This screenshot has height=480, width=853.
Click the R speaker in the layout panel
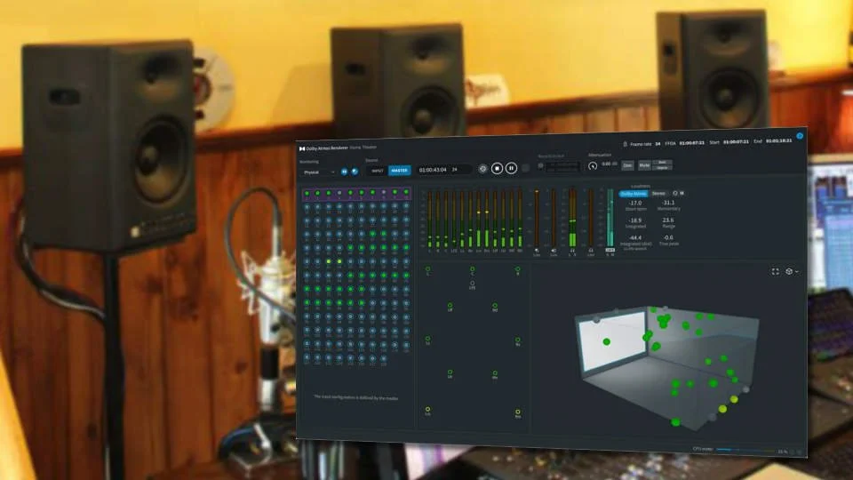[x=517, y=270]
